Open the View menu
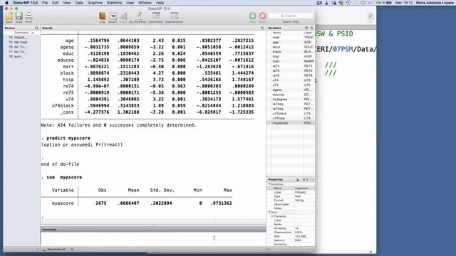456x256 pixels. 67,3
